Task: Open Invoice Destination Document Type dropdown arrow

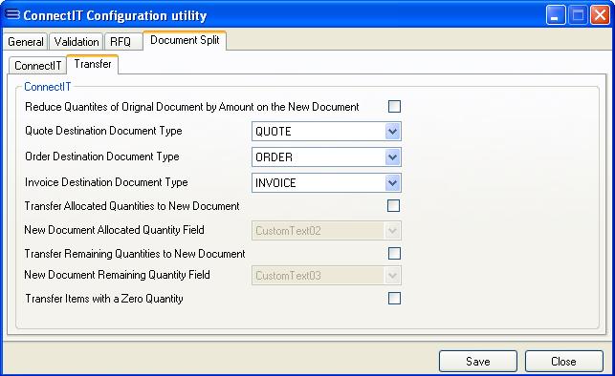Action: coord(392,183)
